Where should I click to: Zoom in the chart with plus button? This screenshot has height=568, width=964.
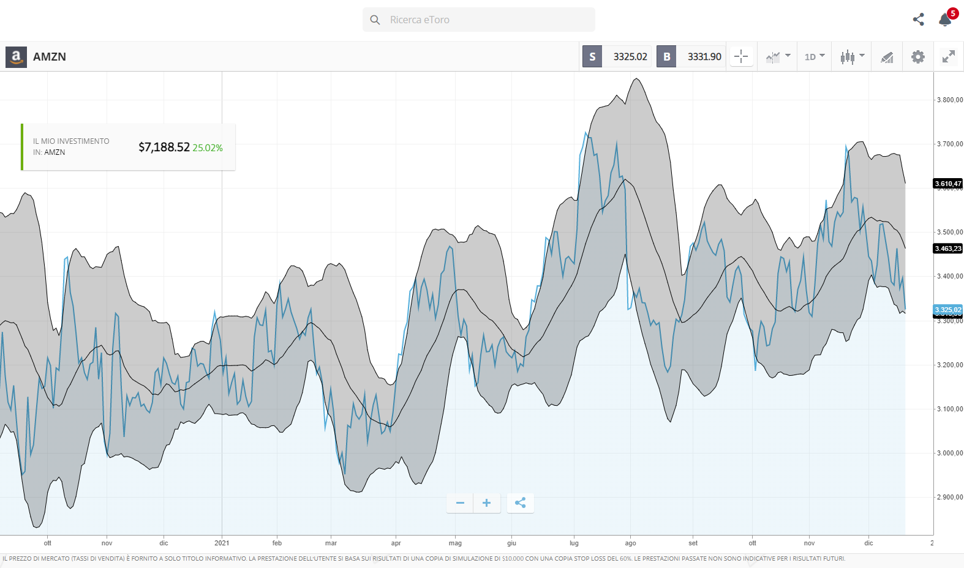(x=487, y=503)
